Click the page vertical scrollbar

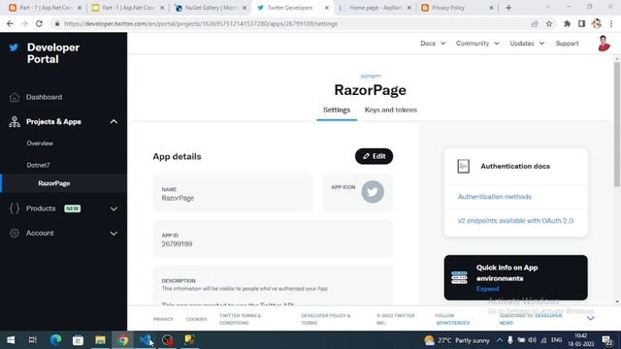click(617, 123)
